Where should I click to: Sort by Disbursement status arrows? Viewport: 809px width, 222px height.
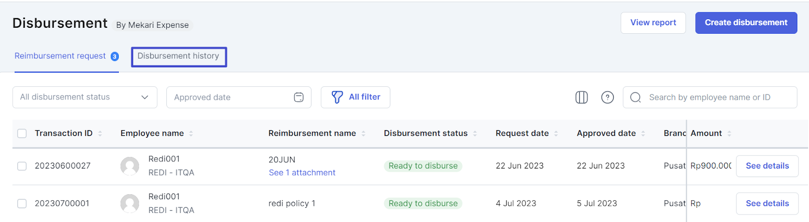click(x=475, y=134)
